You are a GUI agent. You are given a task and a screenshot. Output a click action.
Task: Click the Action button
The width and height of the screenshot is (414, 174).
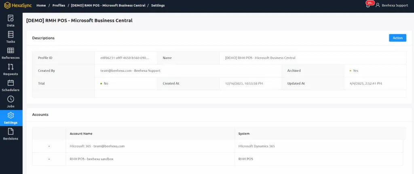[397, 38]
